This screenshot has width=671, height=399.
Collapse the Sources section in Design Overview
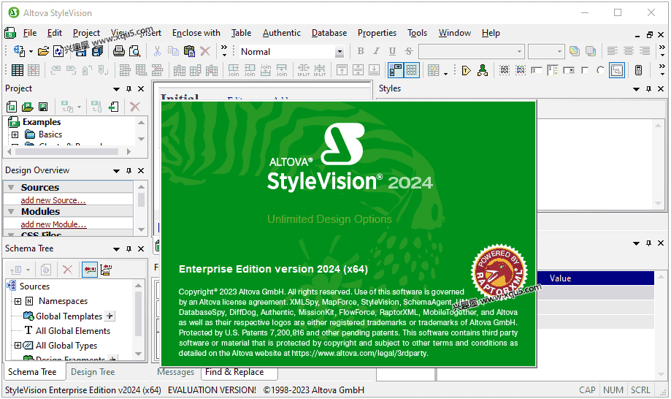[x=12, y=188]
